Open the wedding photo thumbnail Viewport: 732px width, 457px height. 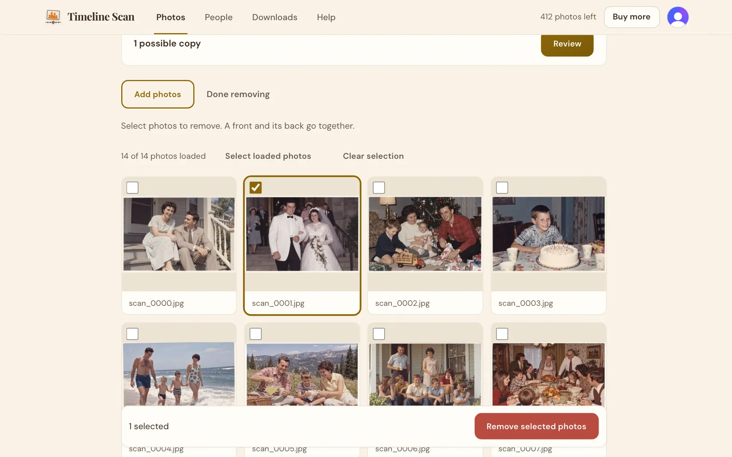click(x=302, y=234)
